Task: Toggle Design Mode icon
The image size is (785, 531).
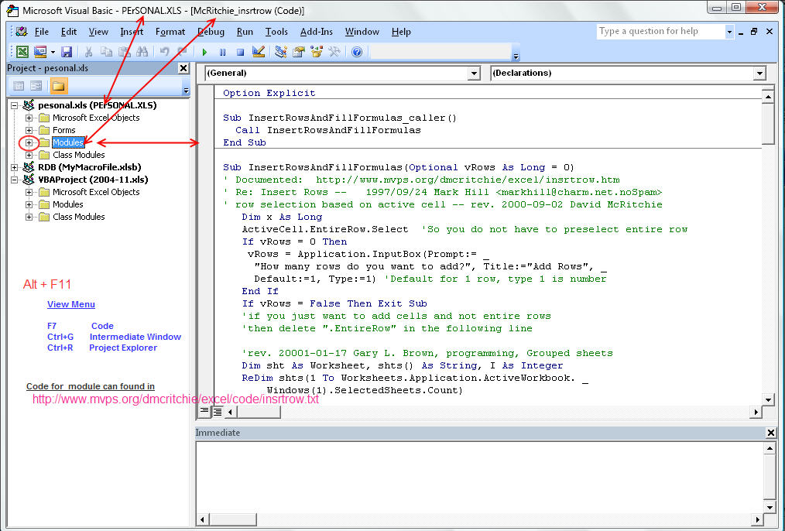Action: click(259, 52)
